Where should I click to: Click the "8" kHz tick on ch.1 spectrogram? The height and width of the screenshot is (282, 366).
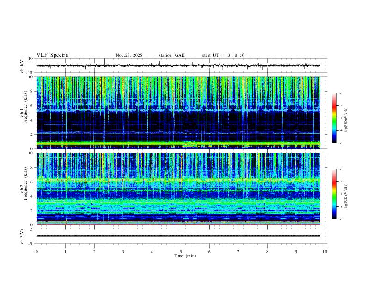pos(32,91)
